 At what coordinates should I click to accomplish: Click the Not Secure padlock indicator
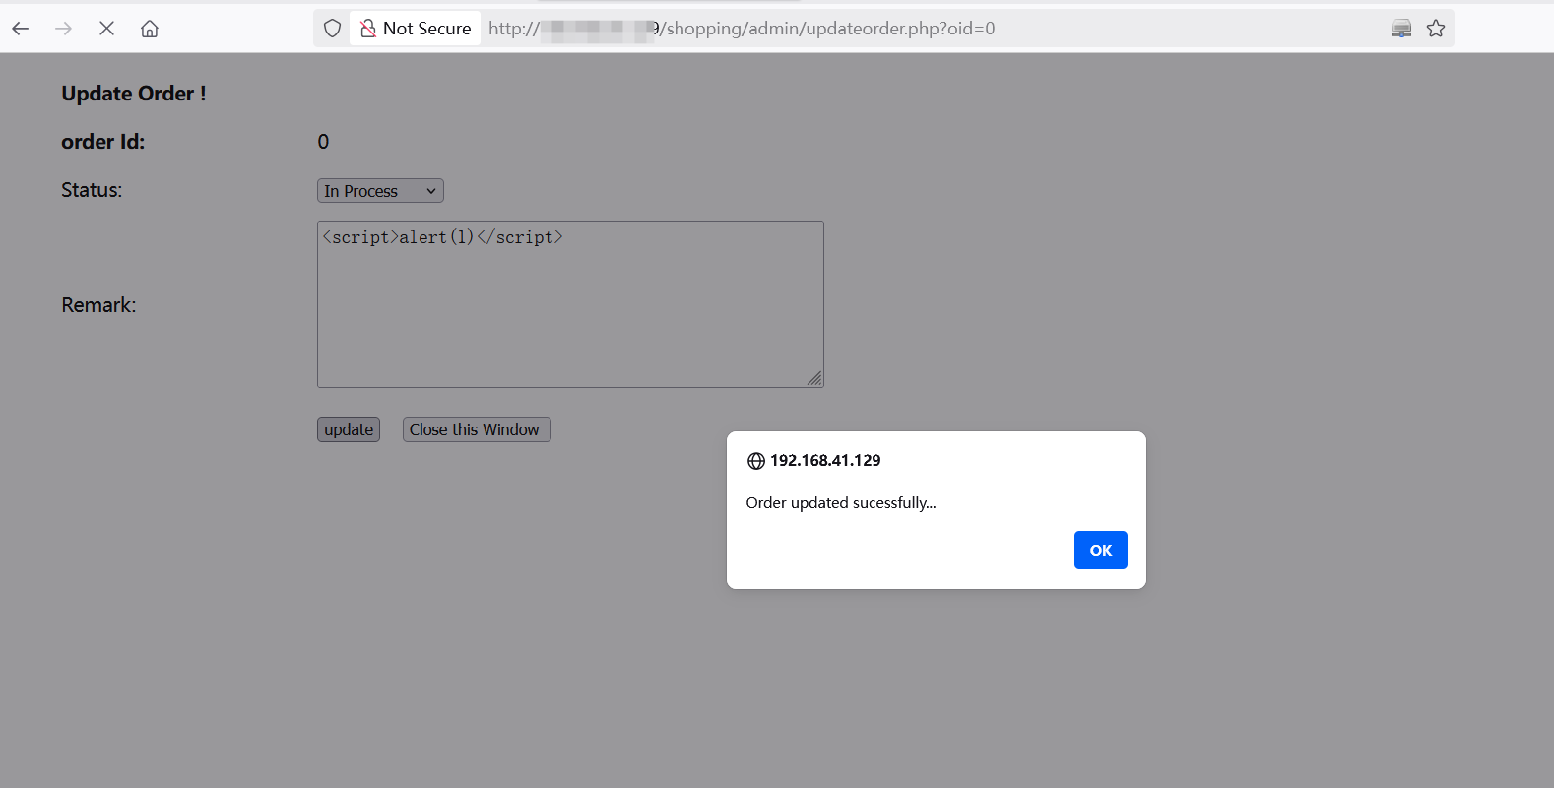tap(367, 29)
